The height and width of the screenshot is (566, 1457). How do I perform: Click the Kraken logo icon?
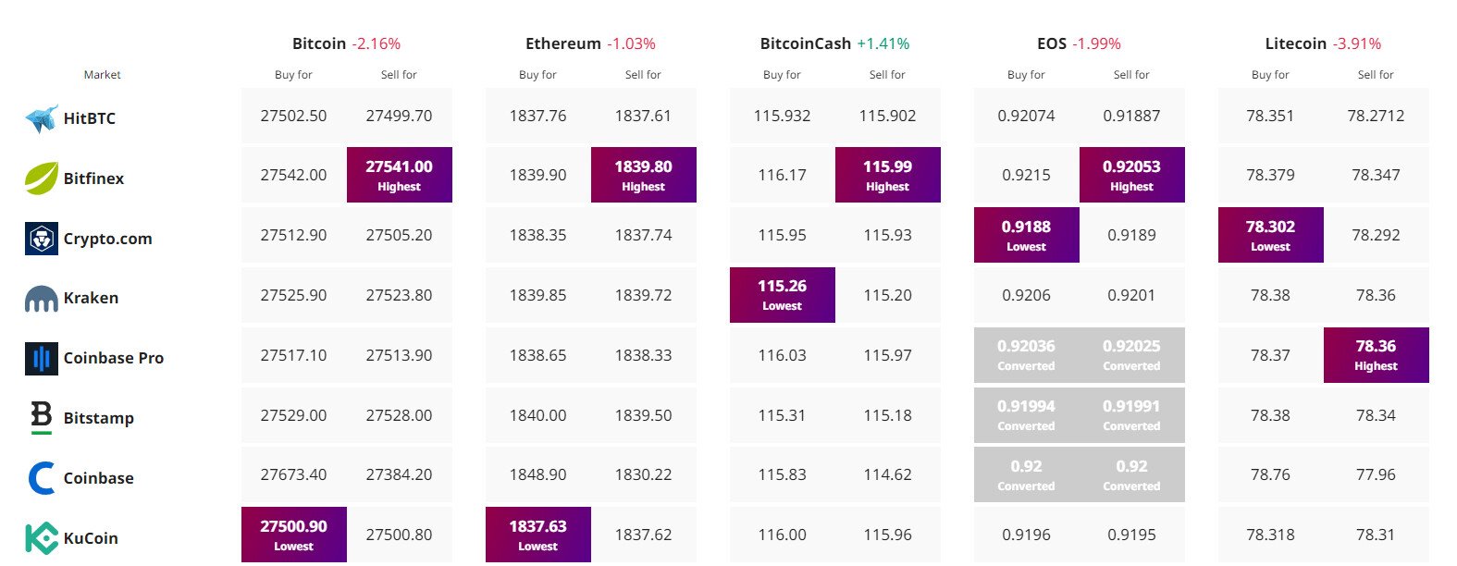(42, 299)
